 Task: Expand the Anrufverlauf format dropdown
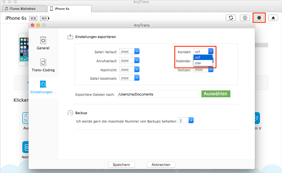click(x=137, y=60)
